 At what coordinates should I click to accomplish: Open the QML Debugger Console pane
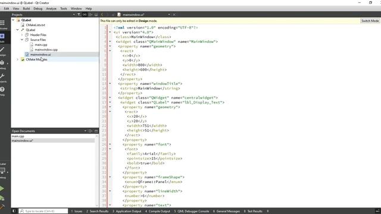pos(192,212)
